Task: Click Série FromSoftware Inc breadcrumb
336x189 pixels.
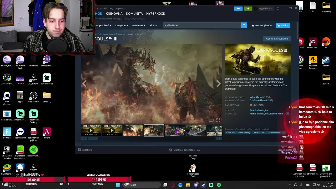Action: (x=114, y=34)
